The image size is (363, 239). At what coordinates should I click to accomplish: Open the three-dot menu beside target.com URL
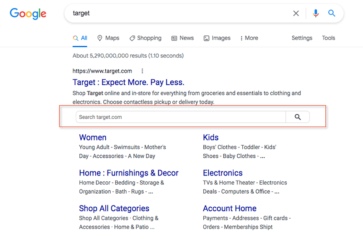142,71
